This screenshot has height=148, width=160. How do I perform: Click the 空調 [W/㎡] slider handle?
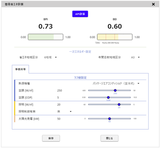point(115,91)
